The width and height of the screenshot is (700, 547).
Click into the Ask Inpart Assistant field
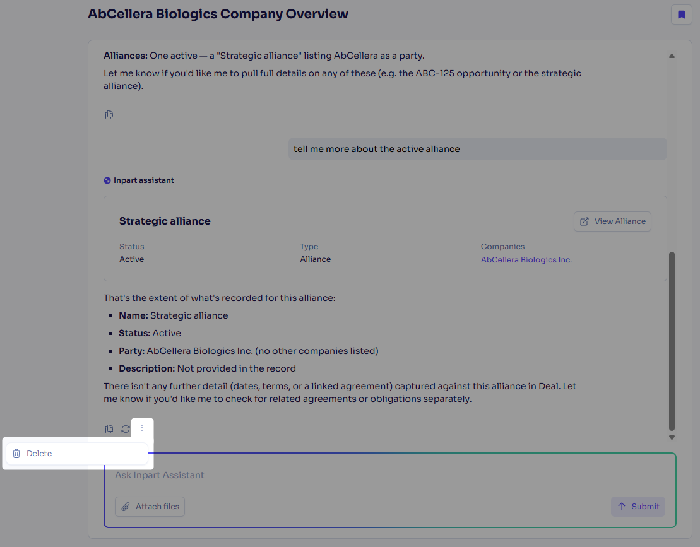point(389,475)
